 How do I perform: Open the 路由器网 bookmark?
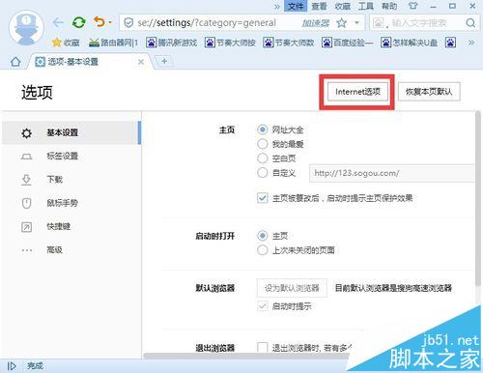(113, 43)
